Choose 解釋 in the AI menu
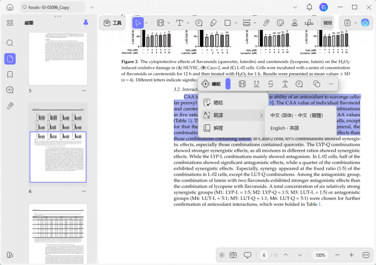Viewport: 376px width, 265px height. [x=233, y=128]
